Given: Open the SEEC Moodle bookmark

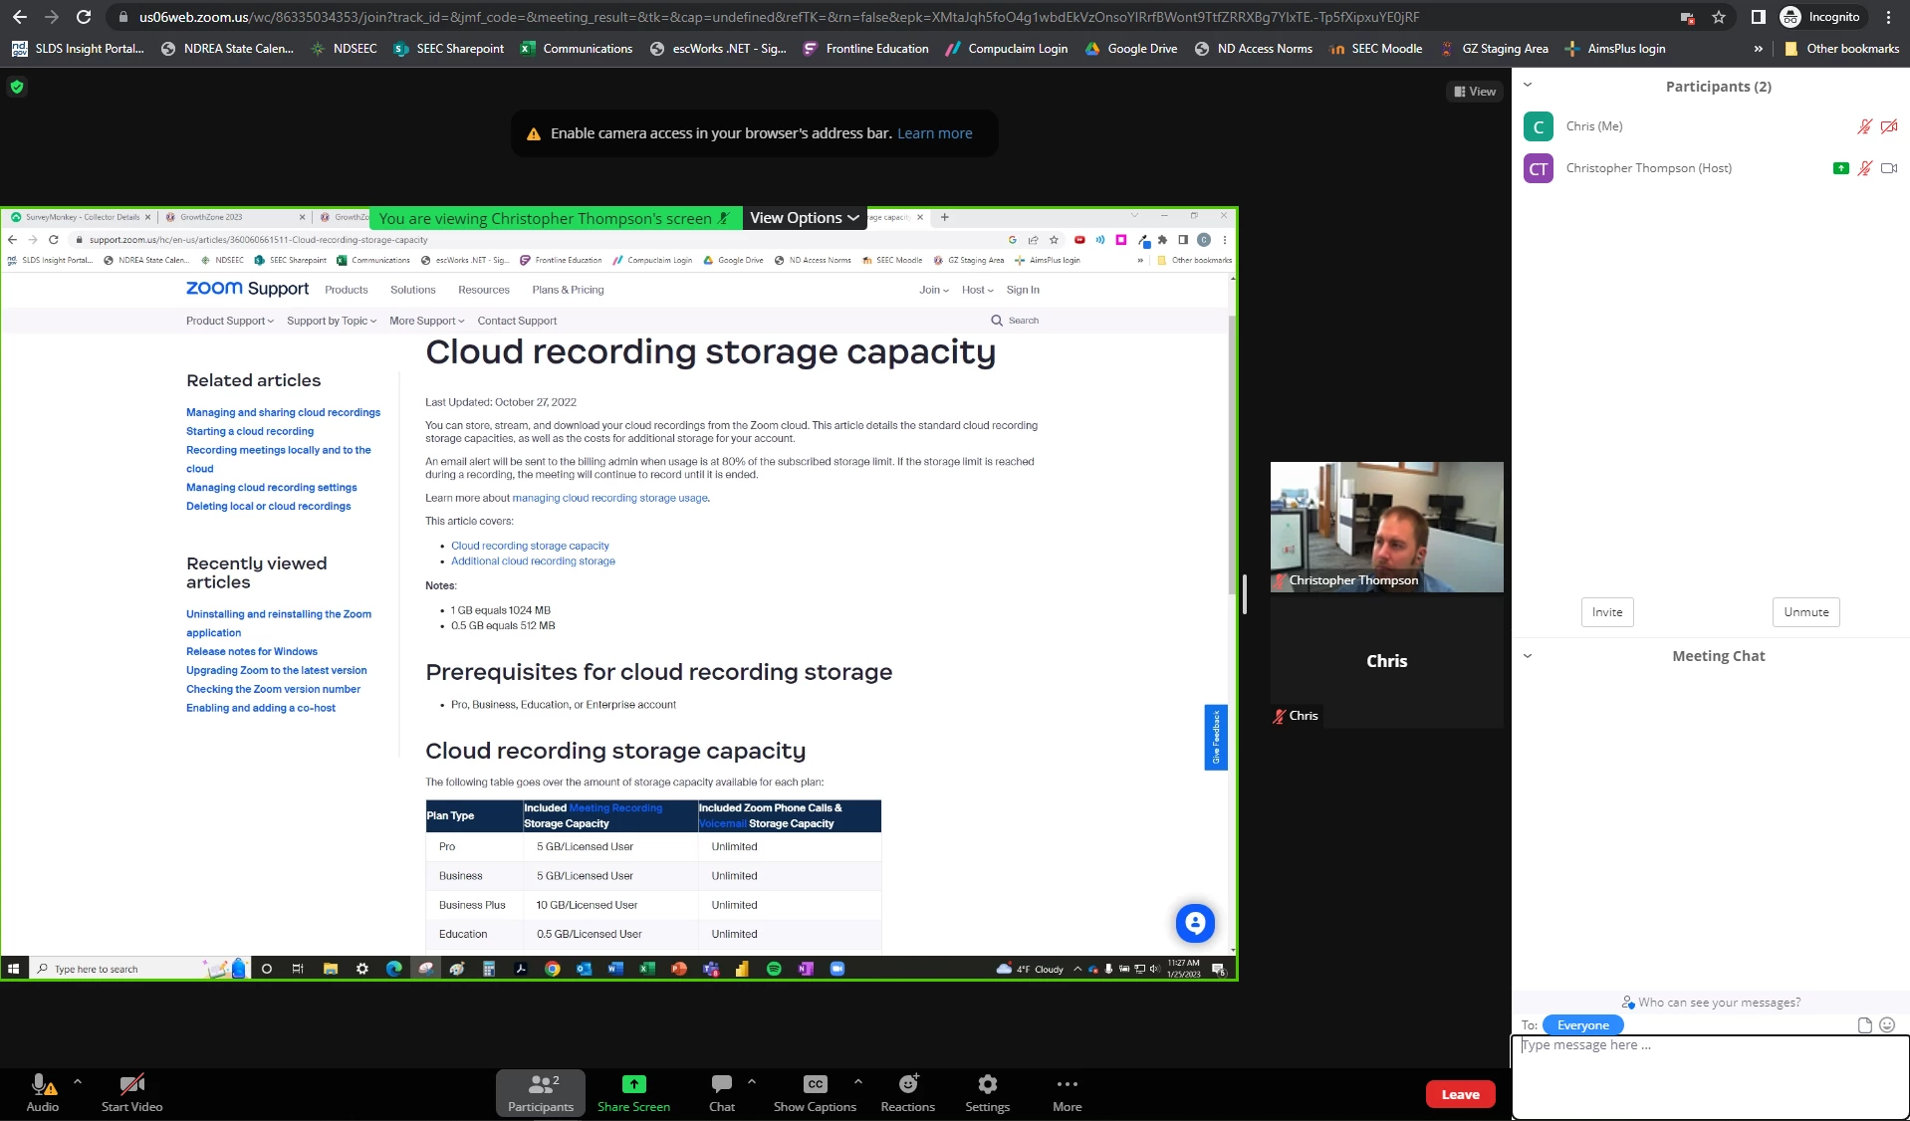Looking at the screenshot, I should click(1375, 49).
